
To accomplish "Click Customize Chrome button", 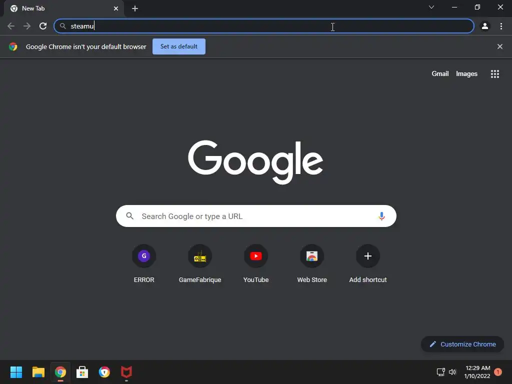I will click(462, 344).
